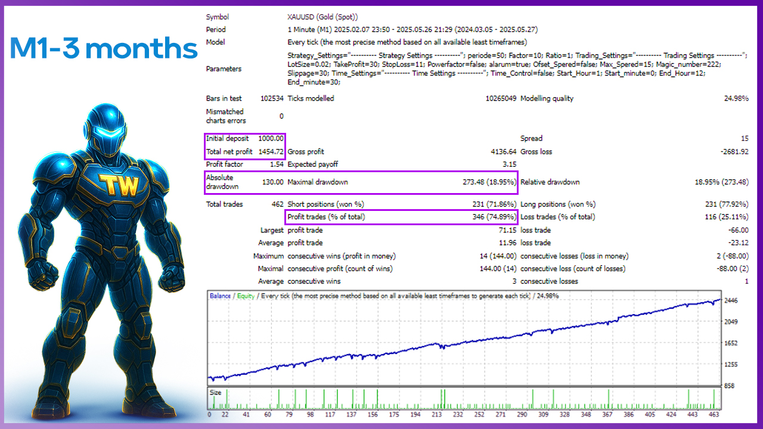763x429 pixels.
Task: Click the chart y-axis label 1652
Action: tap(731, 344)
